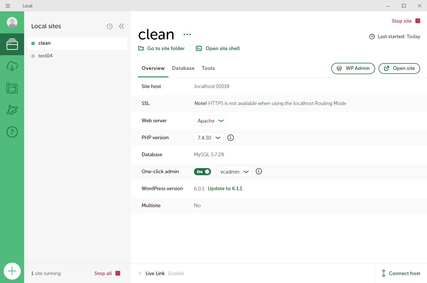Turn off the One-click admin toggle
Screen dimensions: 427x283
click(202, 172)
